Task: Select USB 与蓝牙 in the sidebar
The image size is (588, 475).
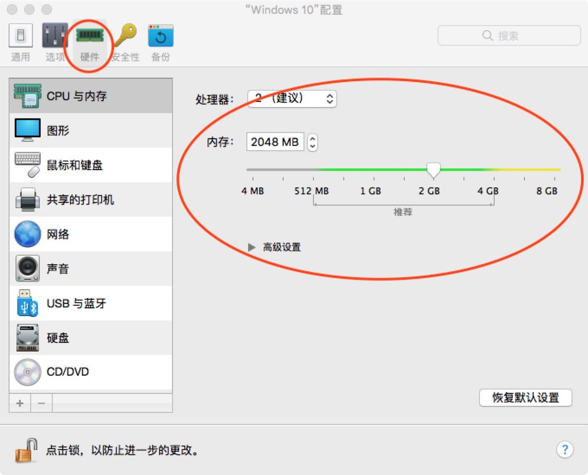Action: click(x=91, y=303)
